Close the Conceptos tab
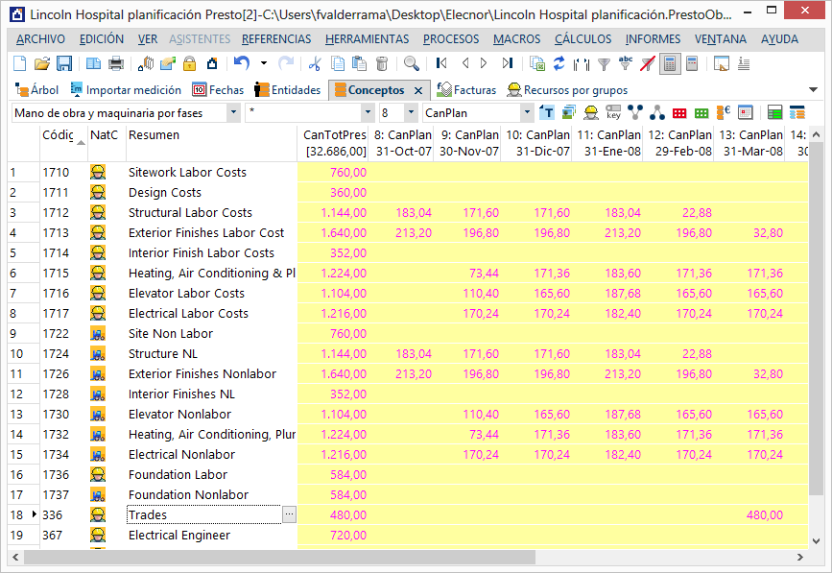Viewport: 832px width, 573px height. (418, 91)
